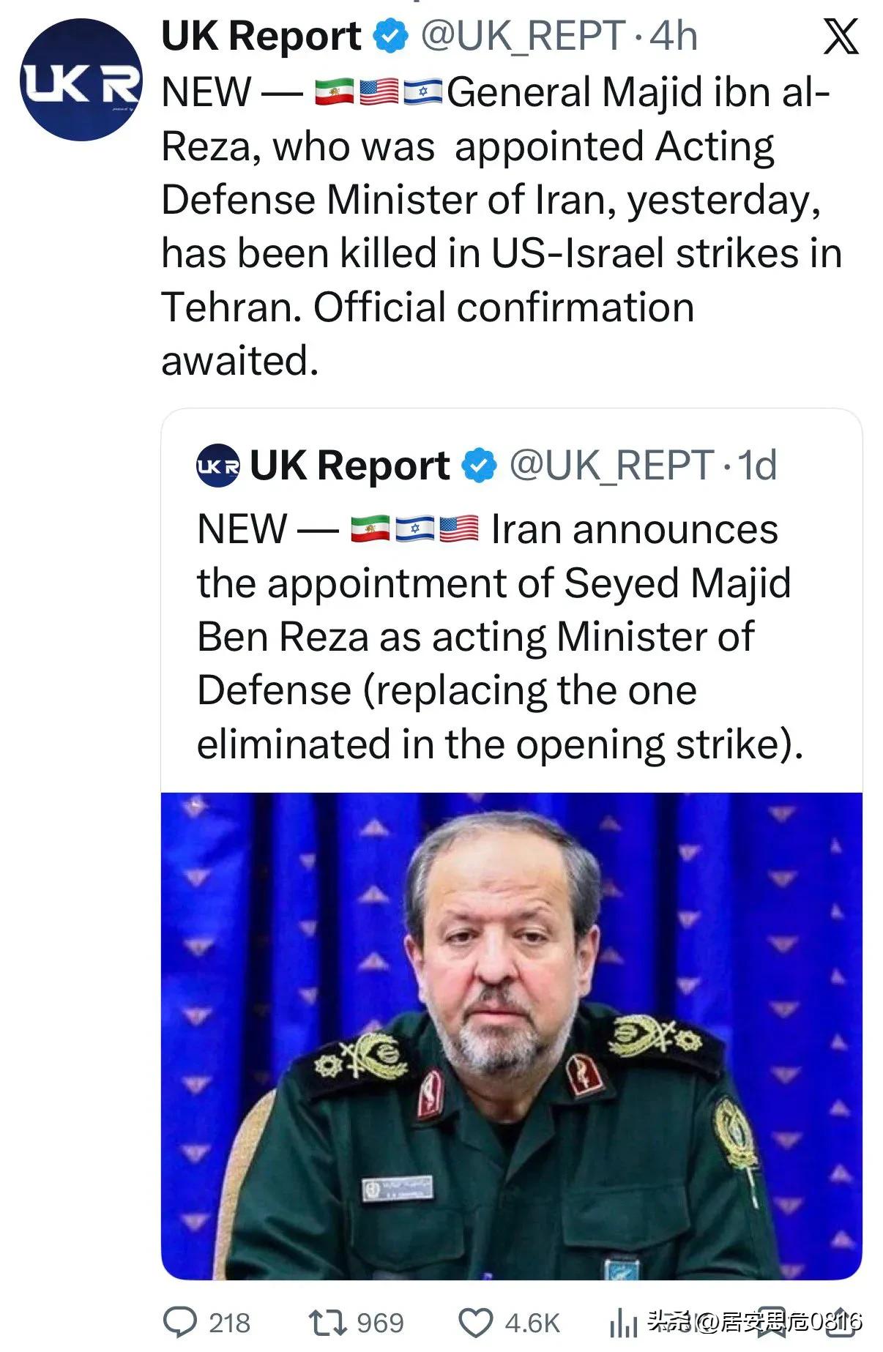
Task: Click the @UK_REPT handle on the main post
Action: [523, 37]
